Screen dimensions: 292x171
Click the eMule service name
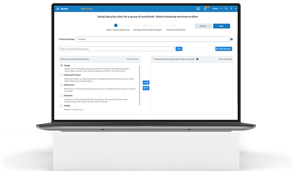67,105
